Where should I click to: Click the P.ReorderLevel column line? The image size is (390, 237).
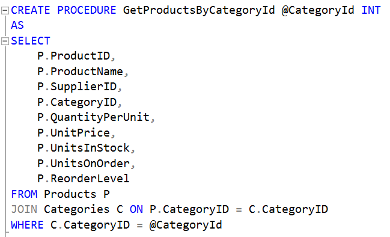pos(84,179)
